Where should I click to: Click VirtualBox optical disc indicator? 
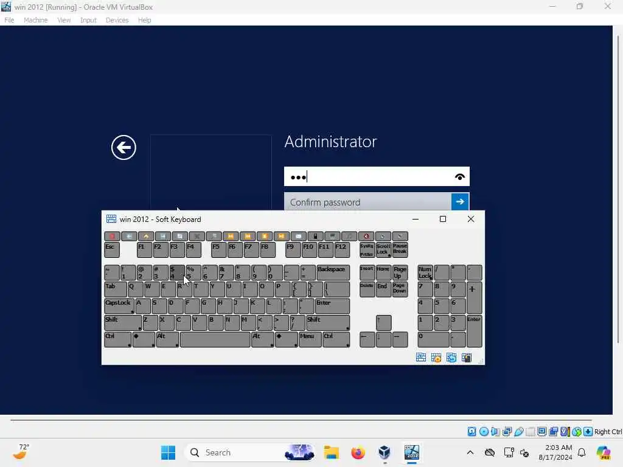484,431
